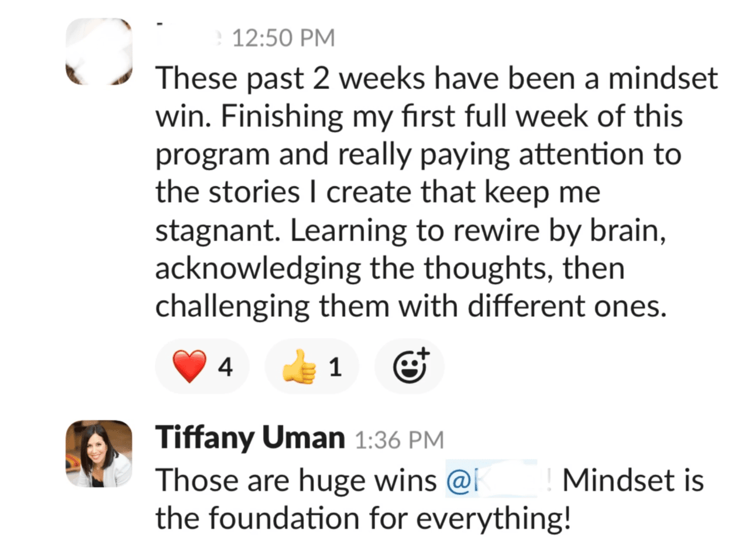Click the 12:50 PM message timestamp
This screenshot has width=743, height=555.
[x=283, y=39]
